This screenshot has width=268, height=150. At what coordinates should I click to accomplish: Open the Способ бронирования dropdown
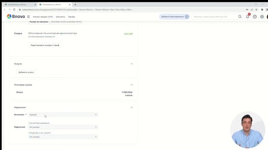click(x=63, y=127)
